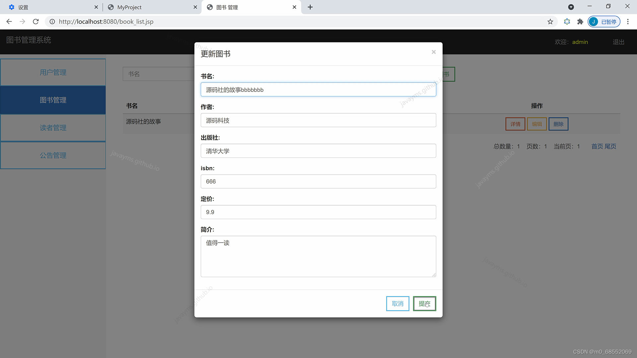Go to 首页 pagination link
The width and height of the screenshot is (637, 358).
[x=597, y=146]
